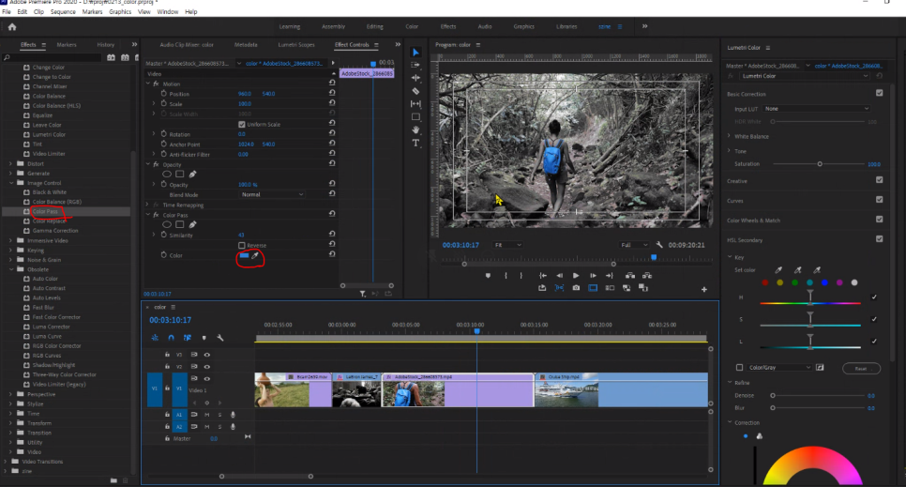Open the Fit zoom level dropdown

point(509,245)
